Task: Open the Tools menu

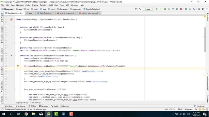Action: pos(62,5)
